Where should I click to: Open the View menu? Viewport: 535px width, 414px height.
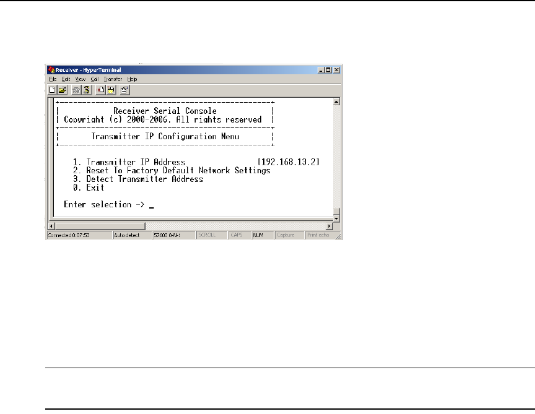pos(80,79)
